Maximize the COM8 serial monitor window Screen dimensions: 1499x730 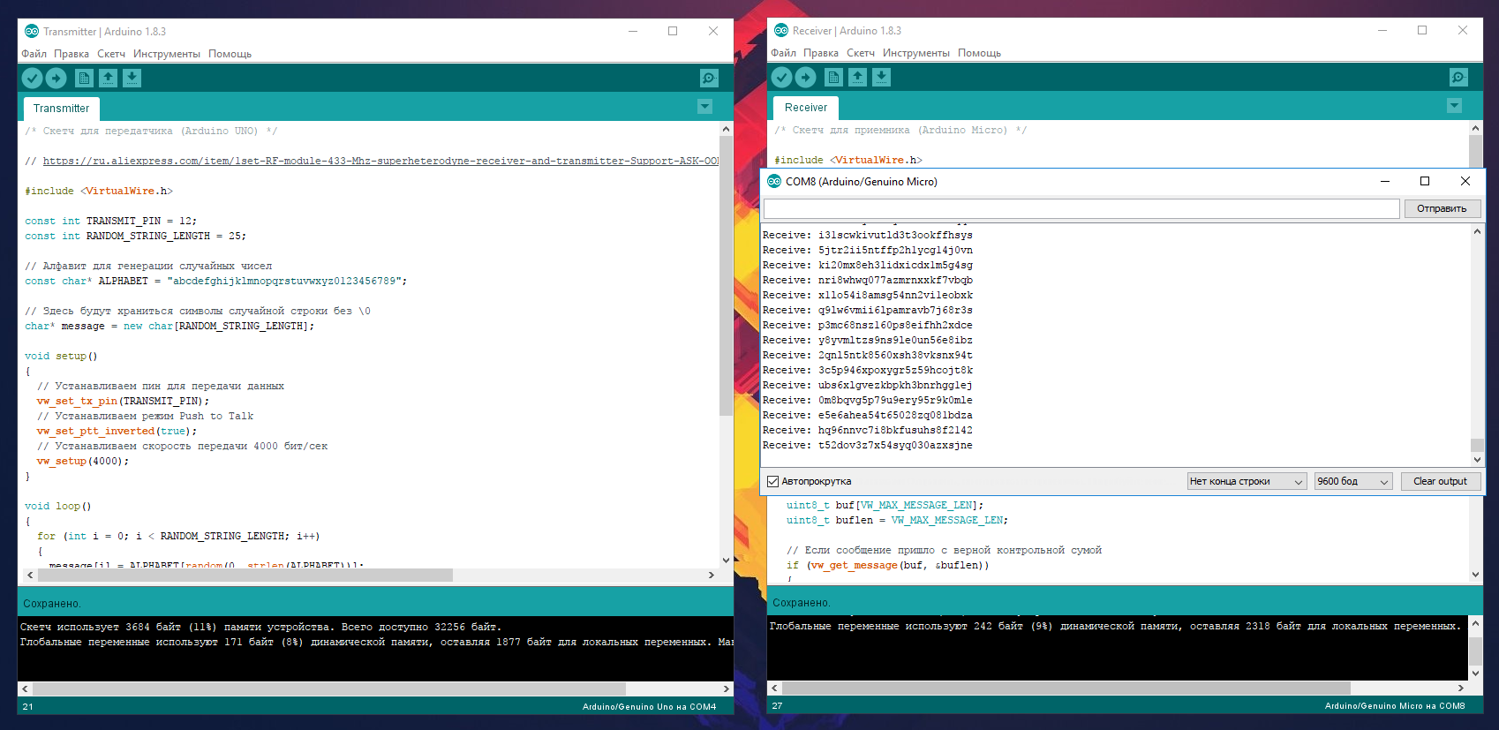pos(1424,181)
